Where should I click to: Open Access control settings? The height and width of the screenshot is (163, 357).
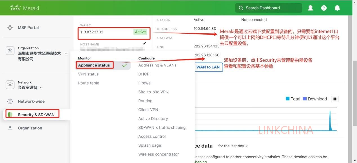pyautogui.click(x=152, y=136)
